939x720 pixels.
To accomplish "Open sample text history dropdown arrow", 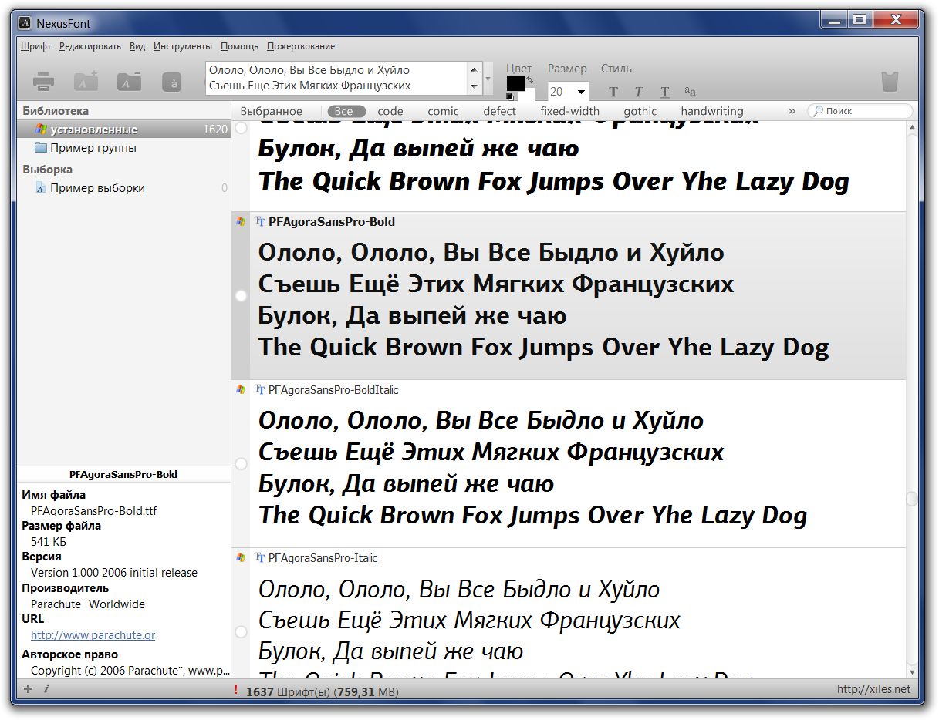I will [x=488, y=79].
